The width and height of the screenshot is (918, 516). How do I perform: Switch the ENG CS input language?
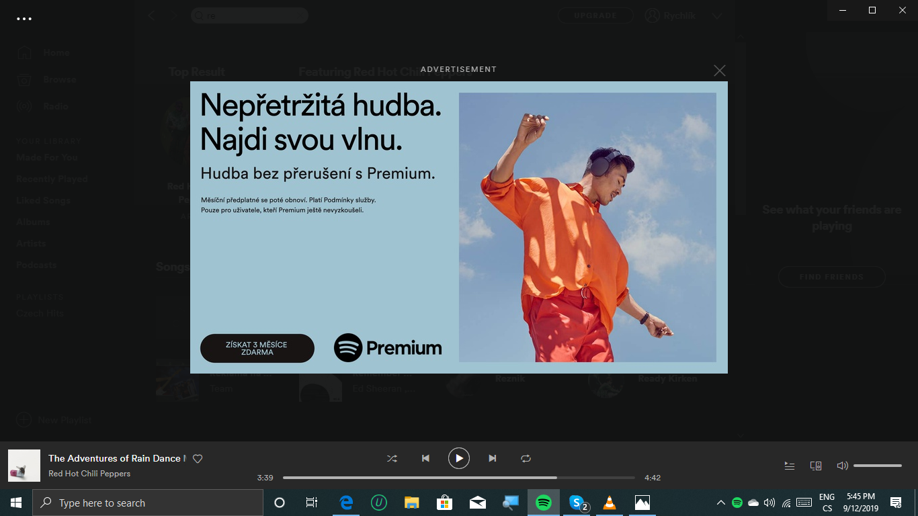[x=827, y=503]
